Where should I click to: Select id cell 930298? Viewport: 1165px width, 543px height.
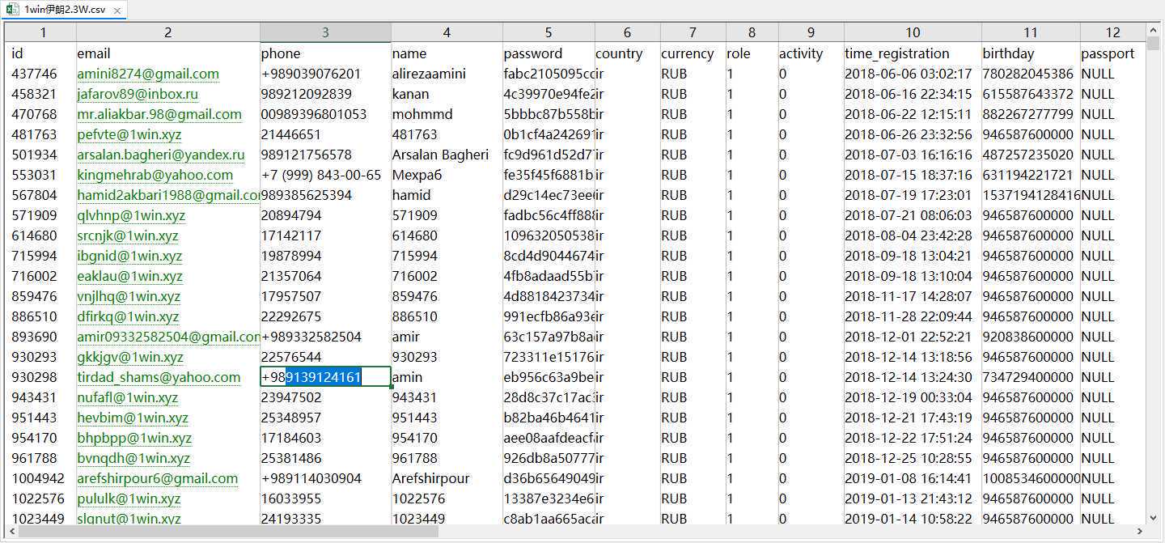click(42, 377)
